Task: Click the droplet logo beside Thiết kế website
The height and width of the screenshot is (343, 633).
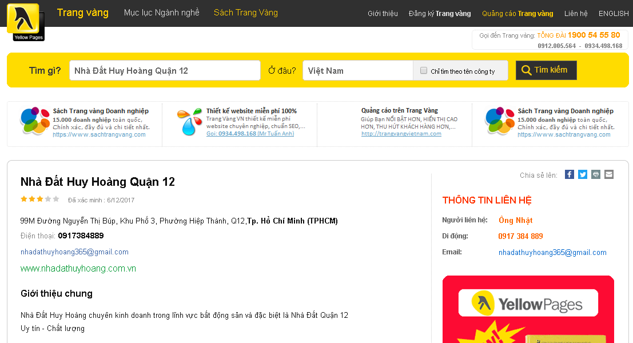Action: (x=189, y=122)
